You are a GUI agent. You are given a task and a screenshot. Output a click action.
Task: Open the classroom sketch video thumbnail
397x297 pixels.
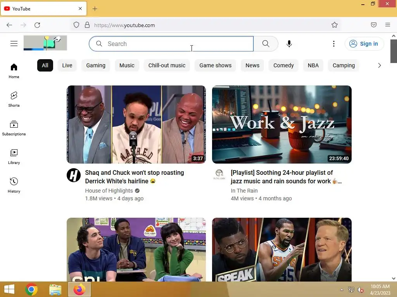click(x=136, y=249)
